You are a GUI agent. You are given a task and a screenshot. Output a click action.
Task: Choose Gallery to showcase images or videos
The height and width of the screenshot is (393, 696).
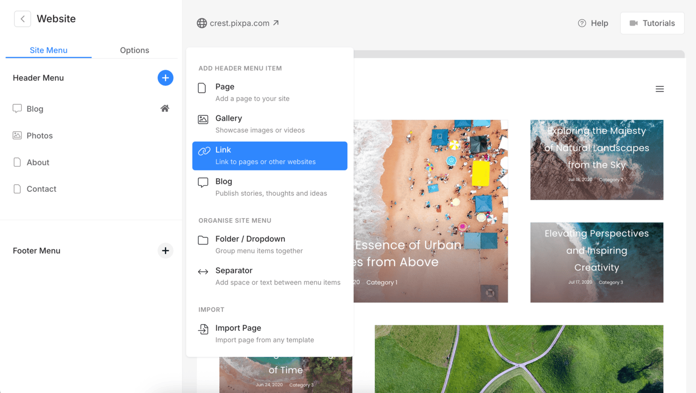pyautogui.click(x=270, y=124)
